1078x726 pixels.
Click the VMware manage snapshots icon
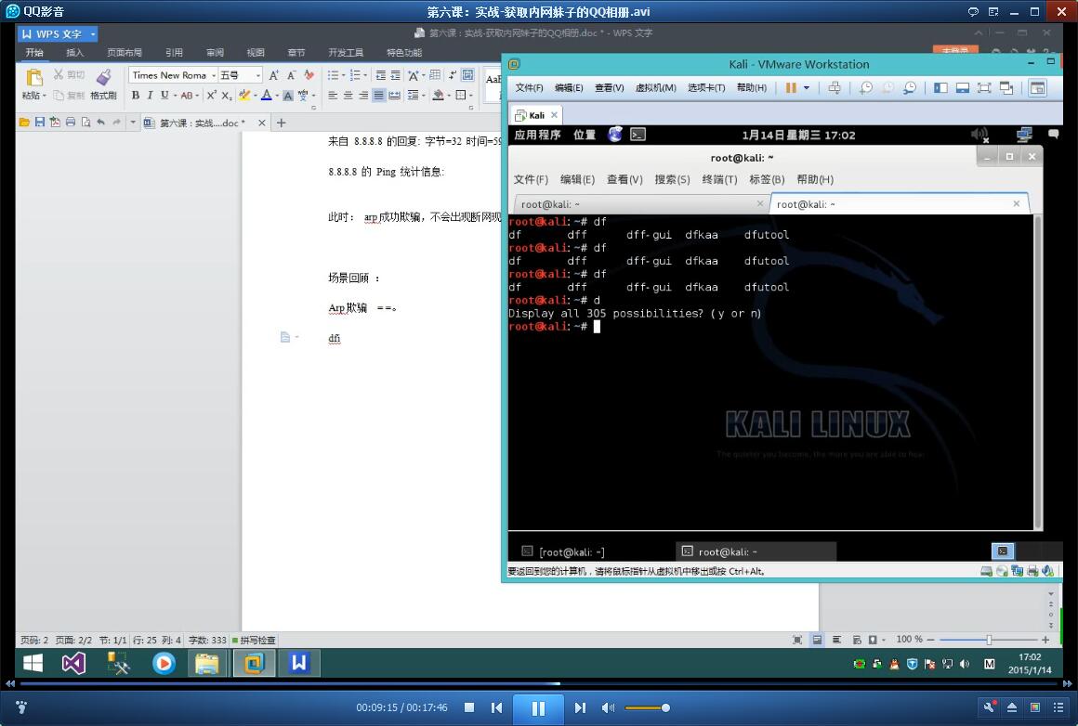(x=910, y=88)
